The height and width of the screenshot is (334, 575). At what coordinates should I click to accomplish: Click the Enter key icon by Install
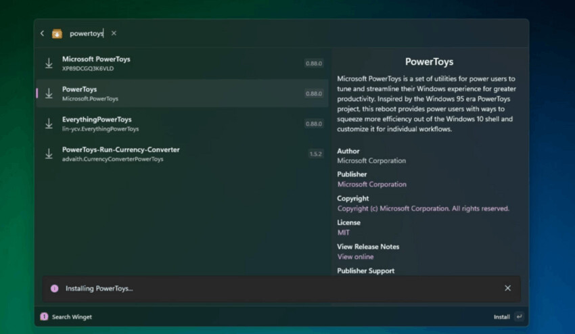(x=519, y=317)
